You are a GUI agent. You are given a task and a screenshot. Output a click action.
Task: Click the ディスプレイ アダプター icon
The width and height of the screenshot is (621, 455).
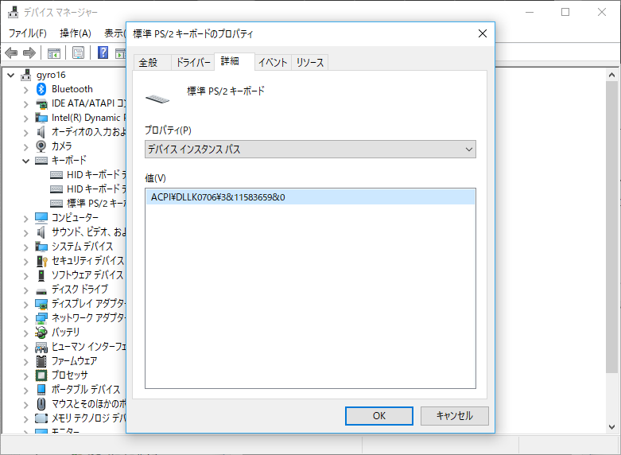tap(41, 304)
